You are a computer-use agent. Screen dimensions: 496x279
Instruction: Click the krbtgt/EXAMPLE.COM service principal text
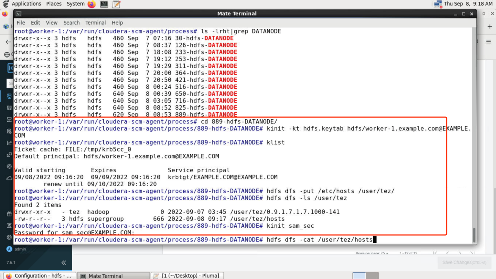(222, 177)
